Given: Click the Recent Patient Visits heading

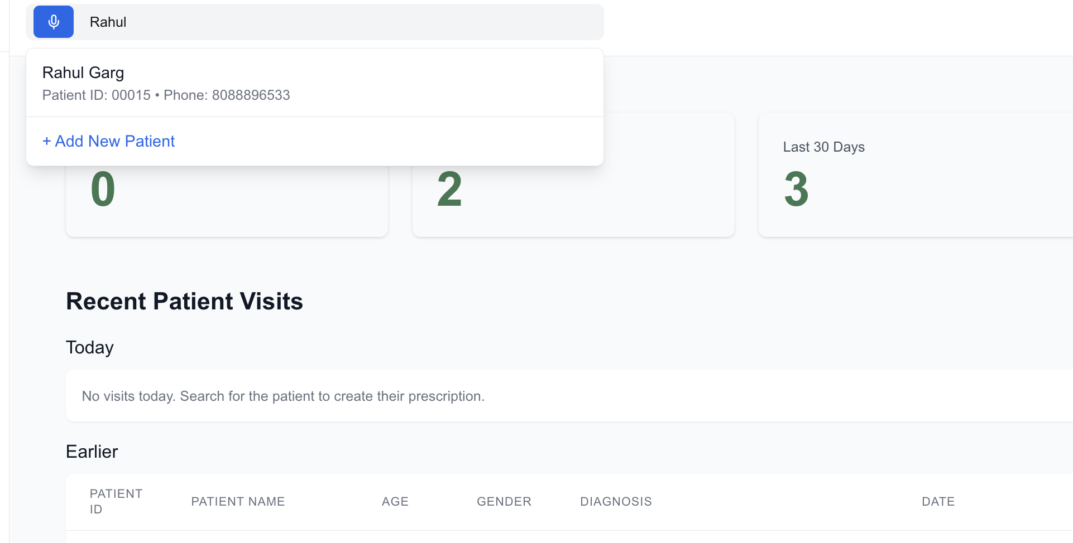Looking at the screenshot, I should click(x=184, y=301).
